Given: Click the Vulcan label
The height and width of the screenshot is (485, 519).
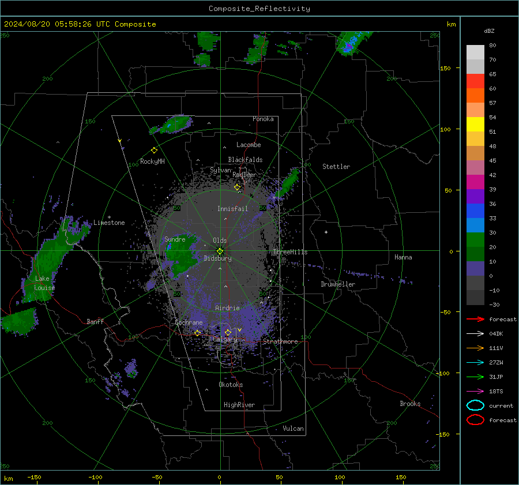Looking at the screenshot, I should pyautogui.click(x=293, y=428).
